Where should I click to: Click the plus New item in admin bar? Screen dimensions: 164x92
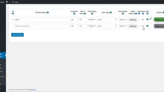click(x=15, y=2)
